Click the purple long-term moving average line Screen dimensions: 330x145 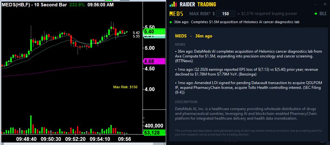tap(64, 69)
